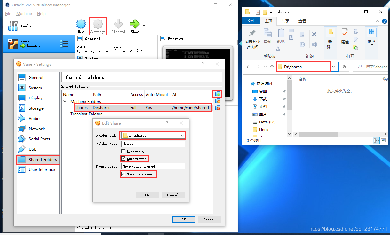Click the edit shared folder icon
Image resolution: width=390 pixels, height=235 pixels.
point(218,101)
